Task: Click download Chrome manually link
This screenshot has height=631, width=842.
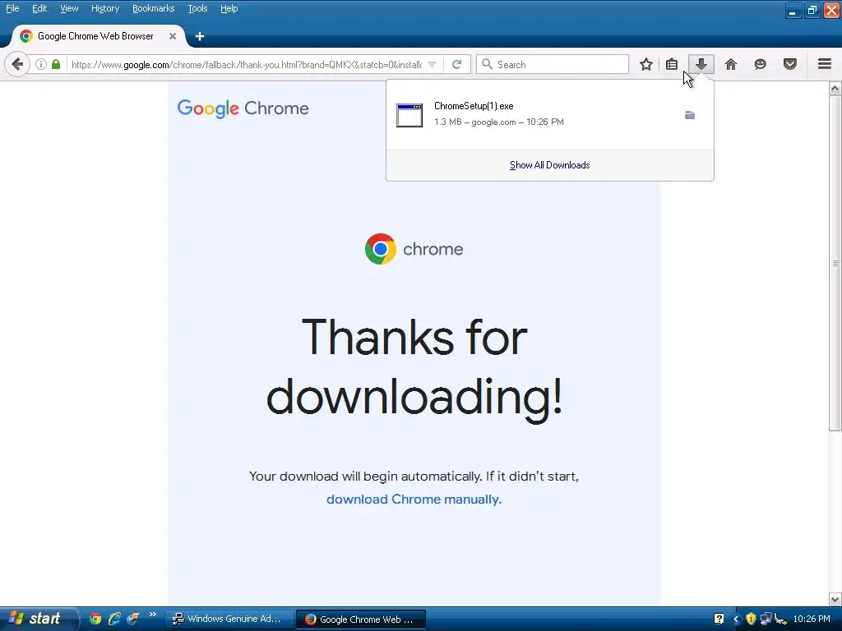Action: click(414, 500)
